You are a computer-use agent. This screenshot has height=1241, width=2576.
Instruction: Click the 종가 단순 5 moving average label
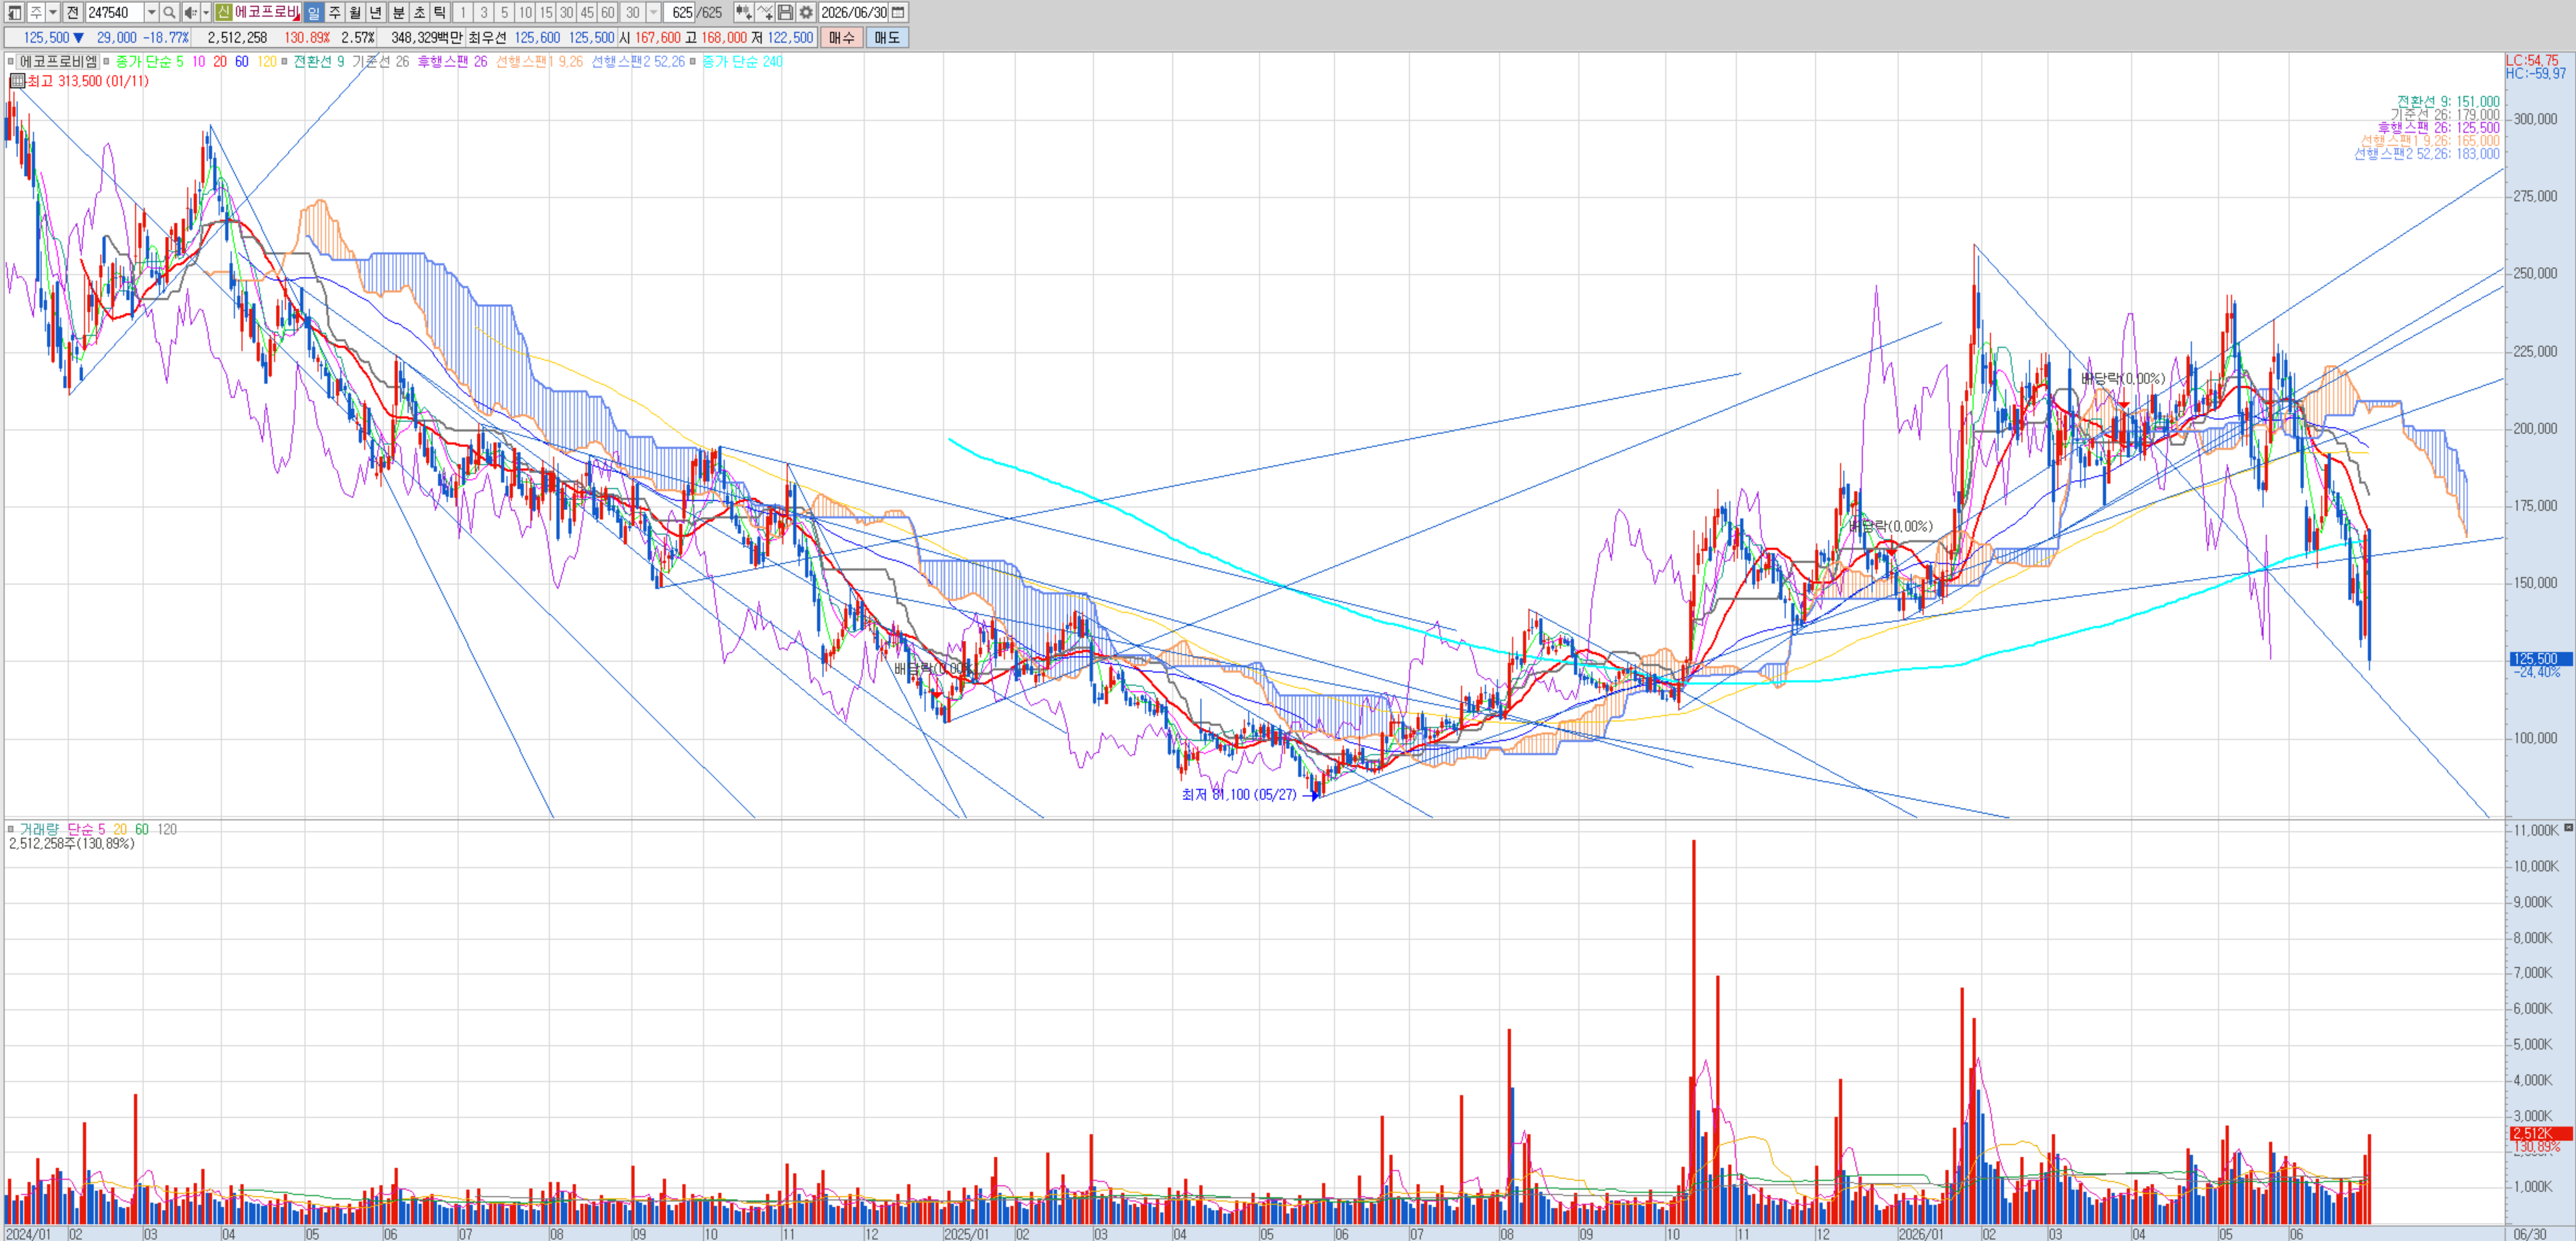150,62
